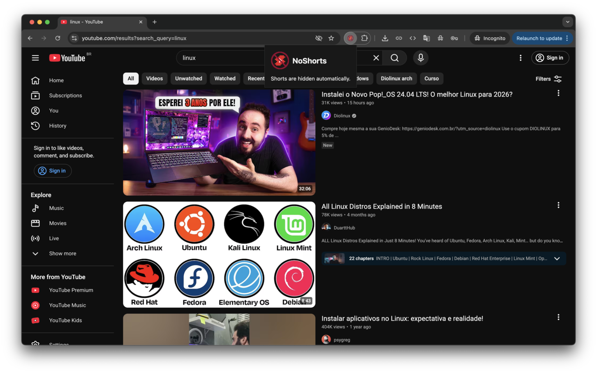Click Sign in button in the sidebar
This screenshot has height=373, width=597.
[53, 171]
